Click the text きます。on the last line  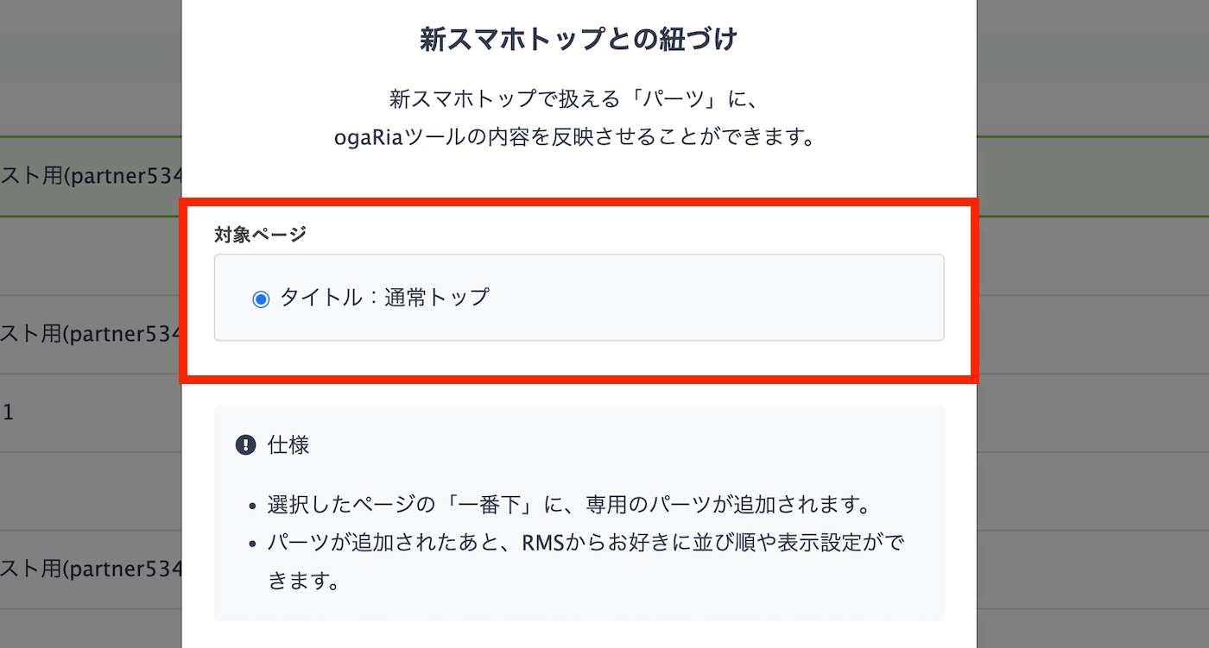pos(302,581)
